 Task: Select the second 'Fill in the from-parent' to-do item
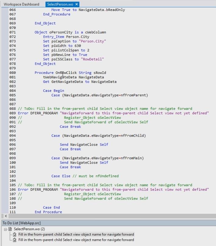coord(76,240)
